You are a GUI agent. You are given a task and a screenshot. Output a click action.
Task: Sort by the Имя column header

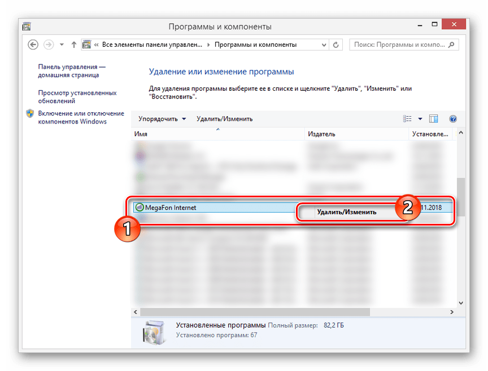click(217, 134)
